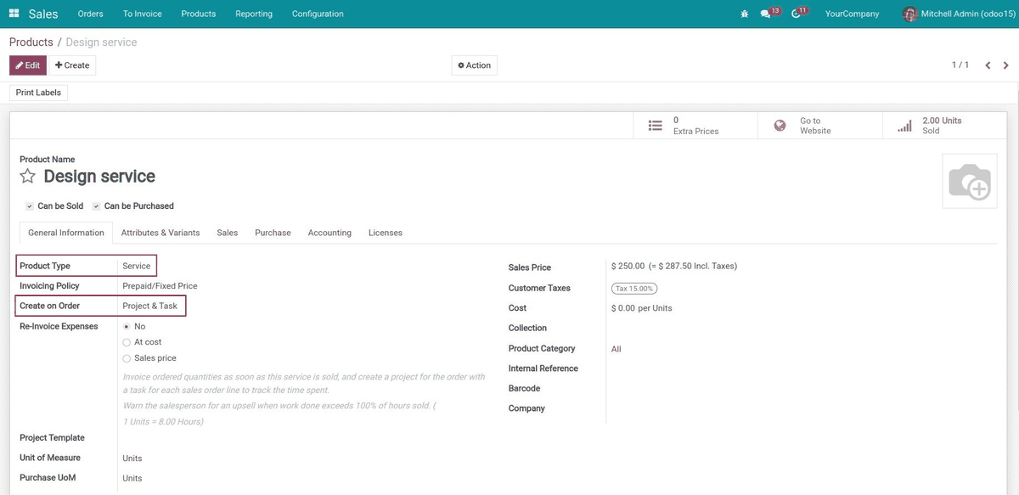1019x495 pixels.
Task: Switch to Licenses tab
Action: tap(386, 233)
